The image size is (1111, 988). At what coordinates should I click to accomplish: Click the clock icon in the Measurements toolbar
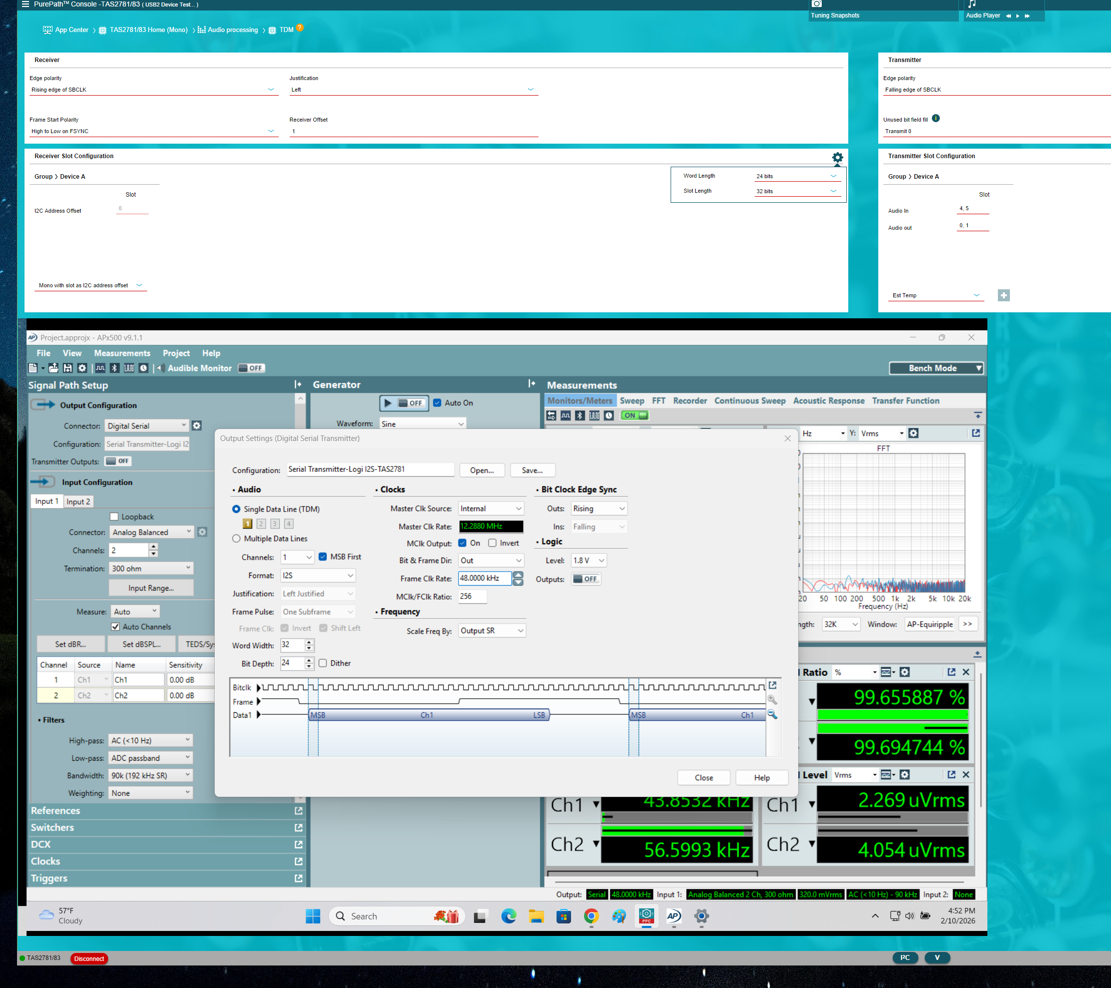(x=609, y=415)
